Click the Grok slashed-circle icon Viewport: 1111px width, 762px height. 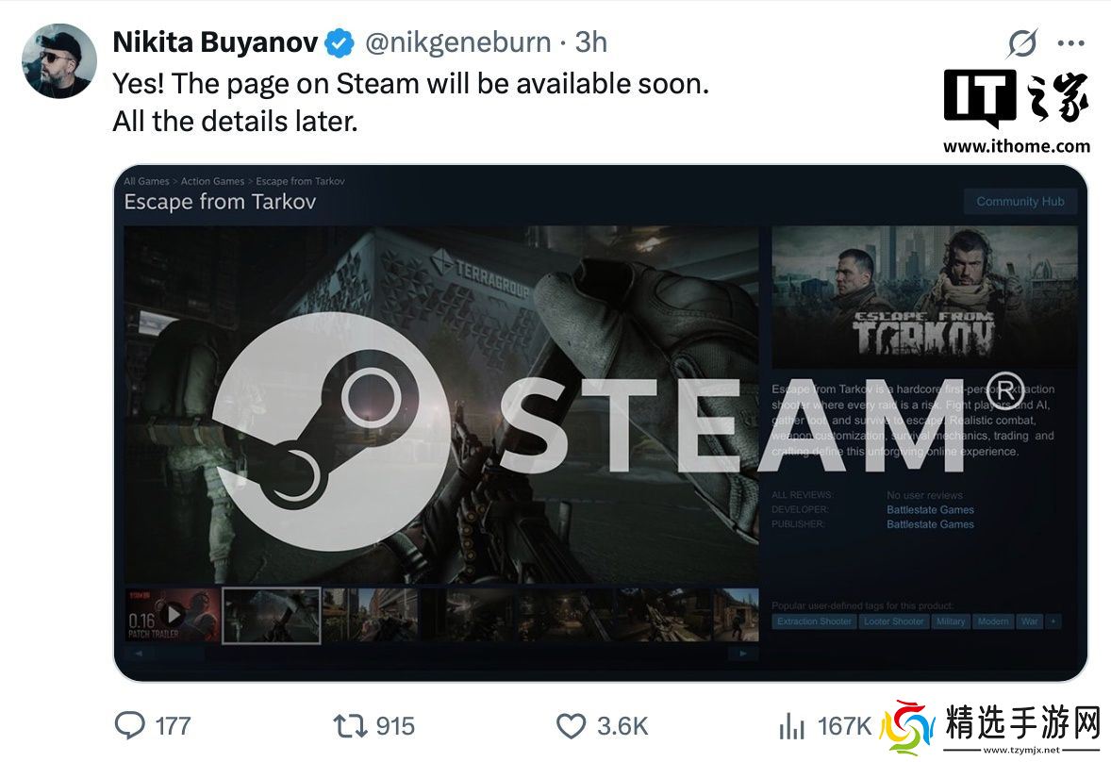pyautogui.click(x=1022, y=43)
